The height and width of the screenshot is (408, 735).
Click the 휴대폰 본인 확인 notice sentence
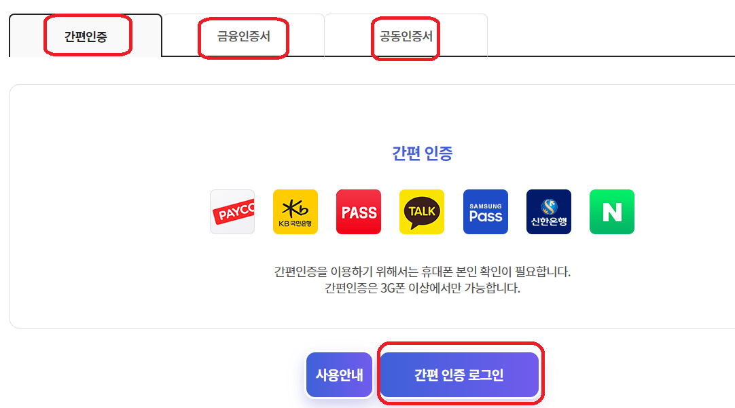(x=423, y=272)
